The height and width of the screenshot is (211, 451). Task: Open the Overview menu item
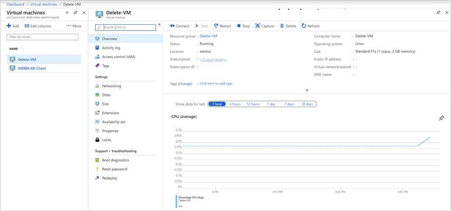tap(125, 39)
